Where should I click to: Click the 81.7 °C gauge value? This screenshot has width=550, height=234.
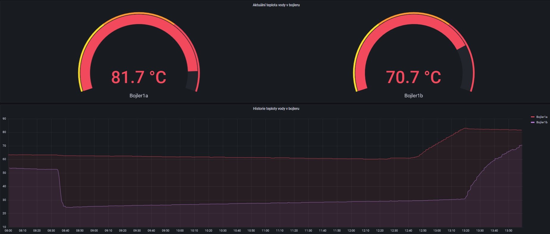pos(139,77)
